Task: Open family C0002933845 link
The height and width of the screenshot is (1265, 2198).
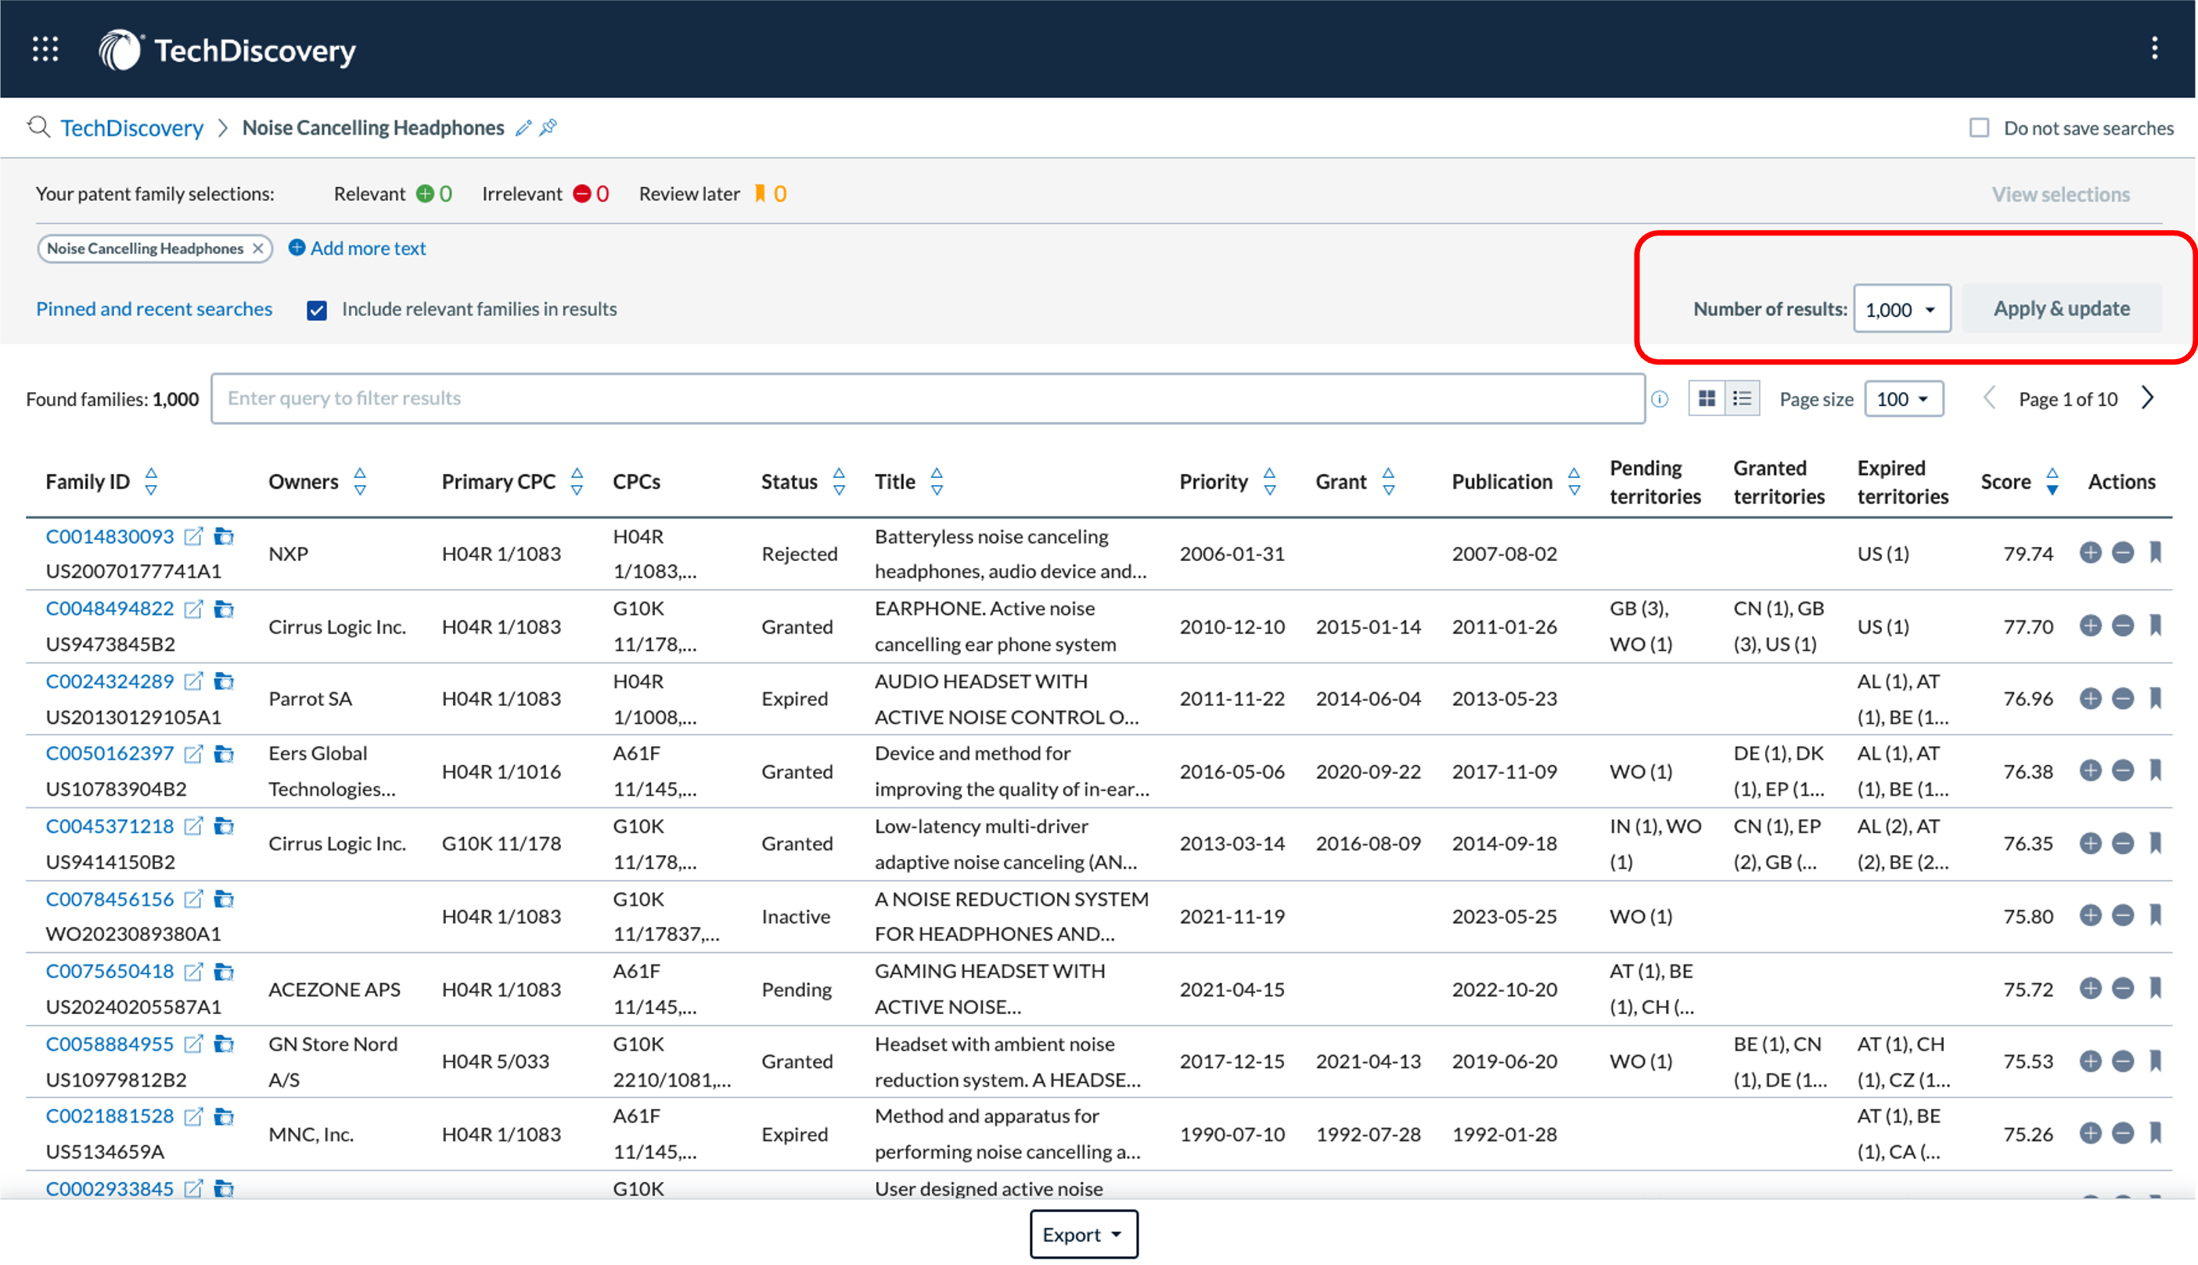Action: (110, 1189)
